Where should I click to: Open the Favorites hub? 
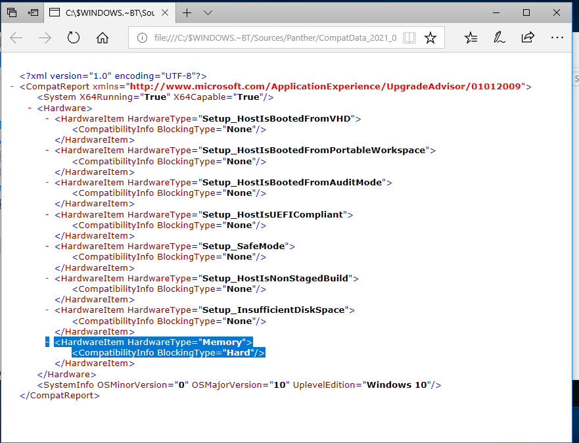(471, 37)
